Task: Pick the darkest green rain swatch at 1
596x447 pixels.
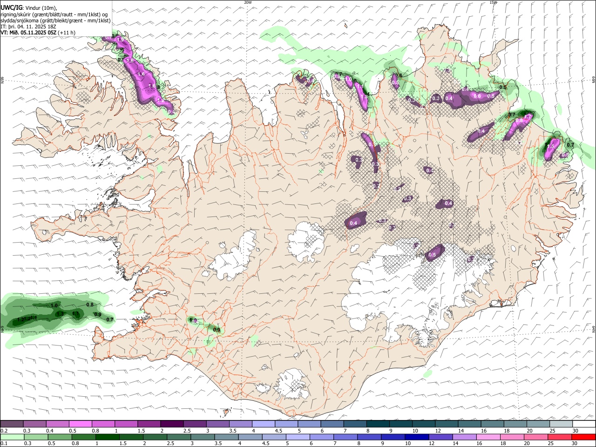Action: click(x=107, y=437)
